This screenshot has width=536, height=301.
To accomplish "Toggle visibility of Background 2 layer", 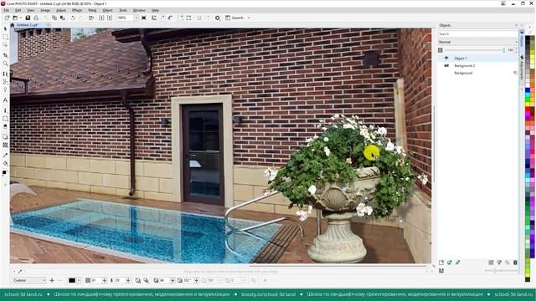I will pos(446,65).
